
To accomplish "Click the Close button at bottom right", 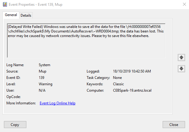I will [x=174, y=124].
